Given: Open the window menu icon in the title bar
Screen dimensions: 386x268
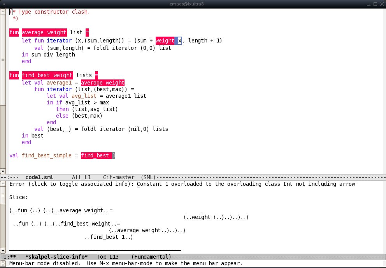Looking at the screenshot, I should tap(4, 4).
